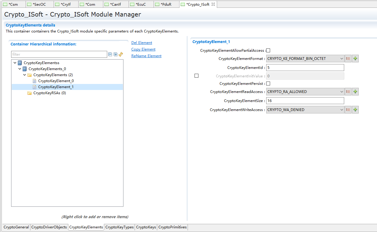The height and width of the screenshot is (232, 377).
Task: Open the CryptoKeyElementWriteAccess dropdown
Action: pyautogui.click(x=305, y=110)
